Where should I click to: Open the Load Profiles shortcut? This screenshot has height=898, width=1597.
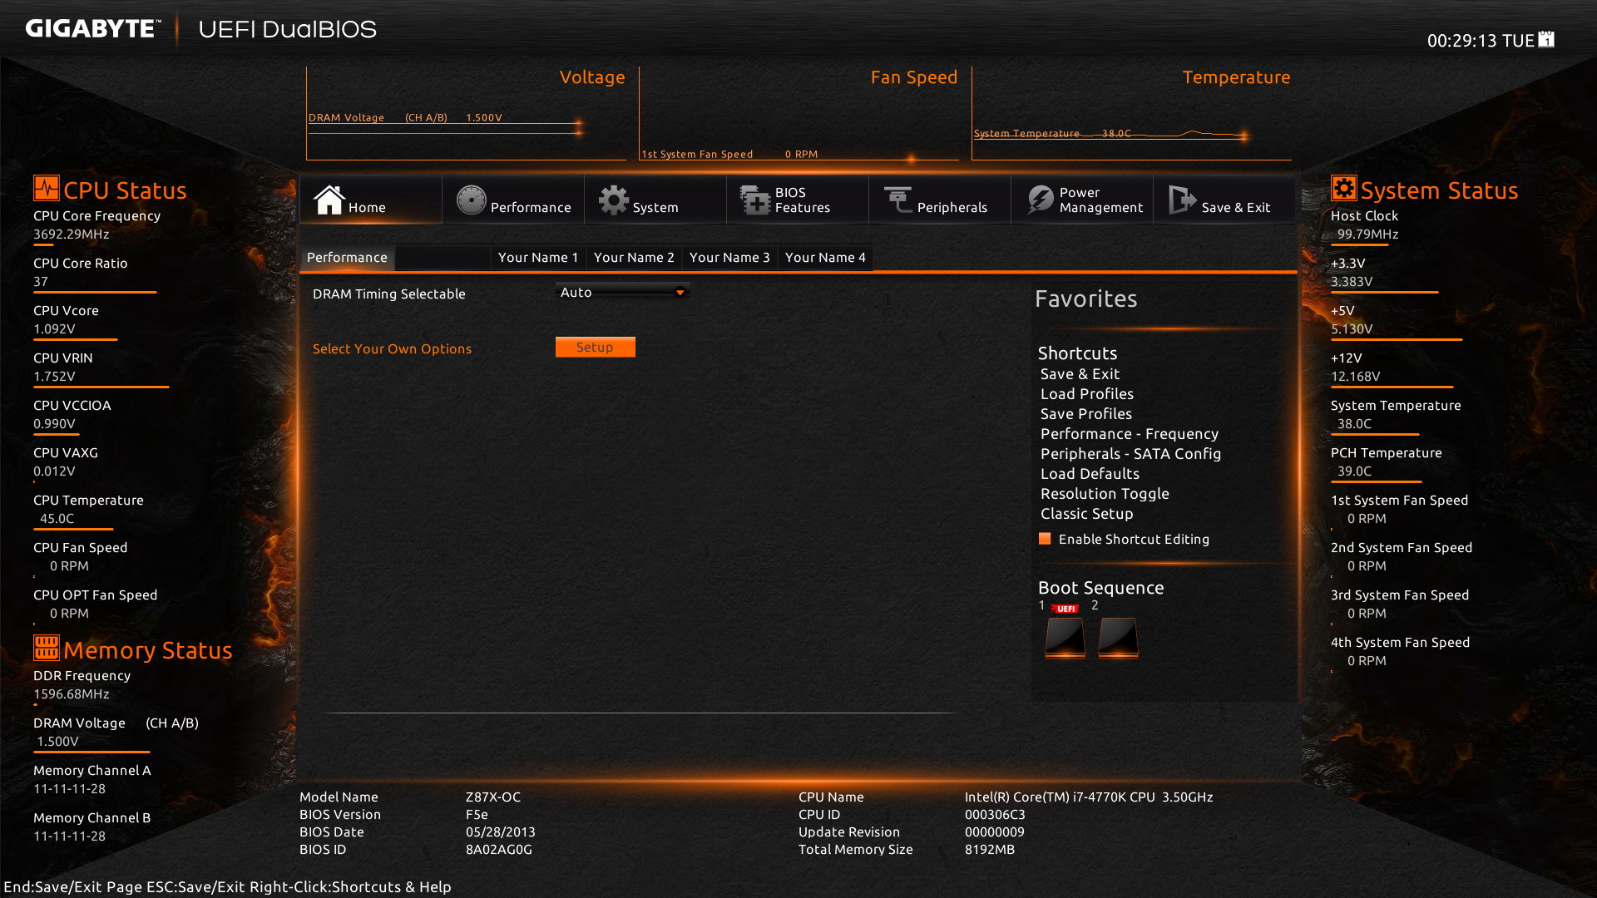pos(1086,394)
